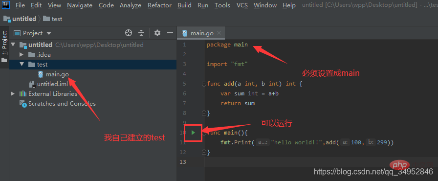Open the Tools menu
Viewport: 438px width, 181px height.
pos(222,5)
